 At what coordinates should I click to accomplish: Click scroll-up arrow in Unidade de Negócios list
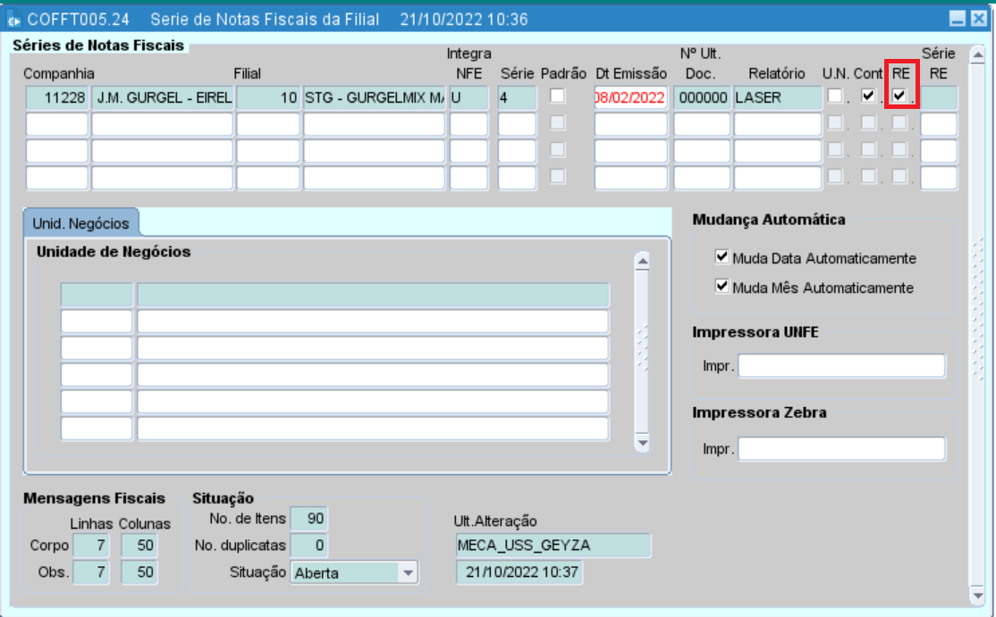tap(642, 261)
